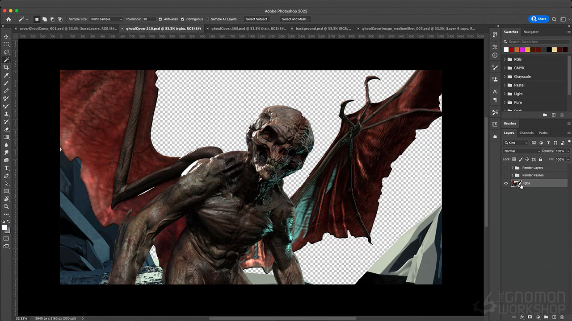
Task: Click Add to Selection mode icon
Action: [x=45, y=19]
